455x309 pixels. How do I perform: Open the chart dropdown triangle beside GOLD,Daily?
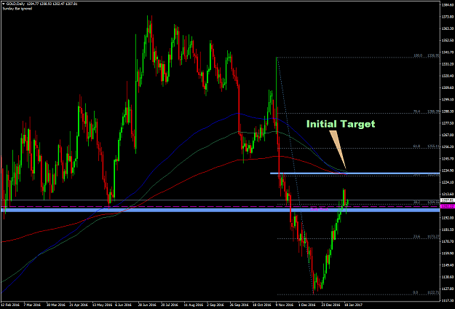[3, 5]
